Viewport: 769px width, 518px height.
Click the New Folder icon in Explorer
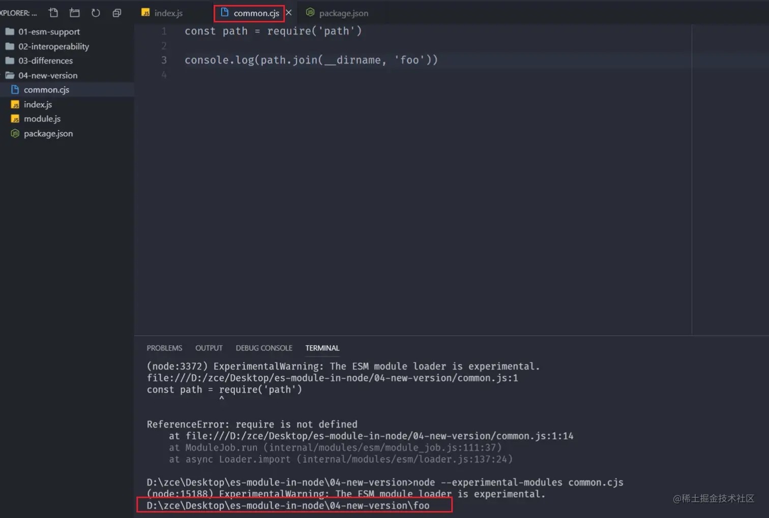pyautogui.click(x=74, y=13)
